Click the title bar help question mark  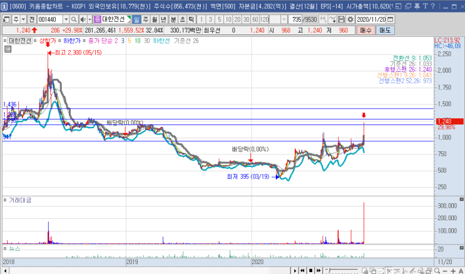(x=433, y=6)
